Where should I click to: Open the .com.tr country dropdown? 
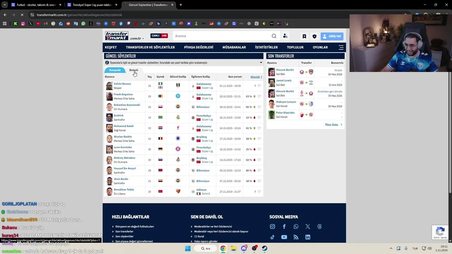137,38
